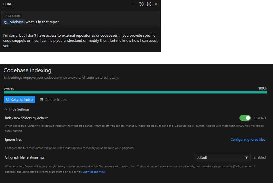The width and height of the screenshot is (273, 183).
Task: Click the Codebase indexing heading
Action: 28,70
